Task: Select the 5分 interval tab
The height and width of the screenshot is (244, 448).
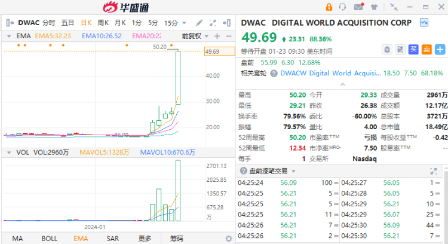Action: coord(153,23)
